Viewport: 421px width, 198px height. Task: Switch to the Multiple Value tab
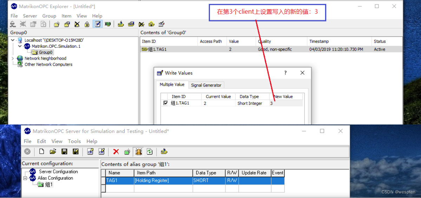(x=172, y=84)
